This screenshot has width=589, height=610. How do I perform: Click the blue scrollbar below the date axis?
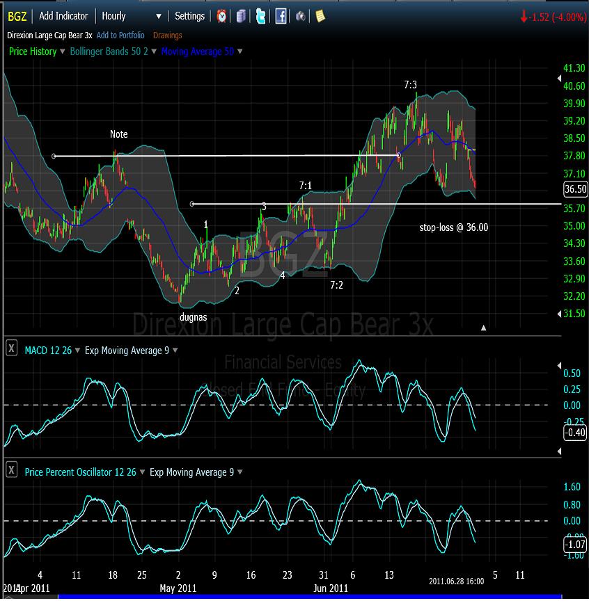310,596
